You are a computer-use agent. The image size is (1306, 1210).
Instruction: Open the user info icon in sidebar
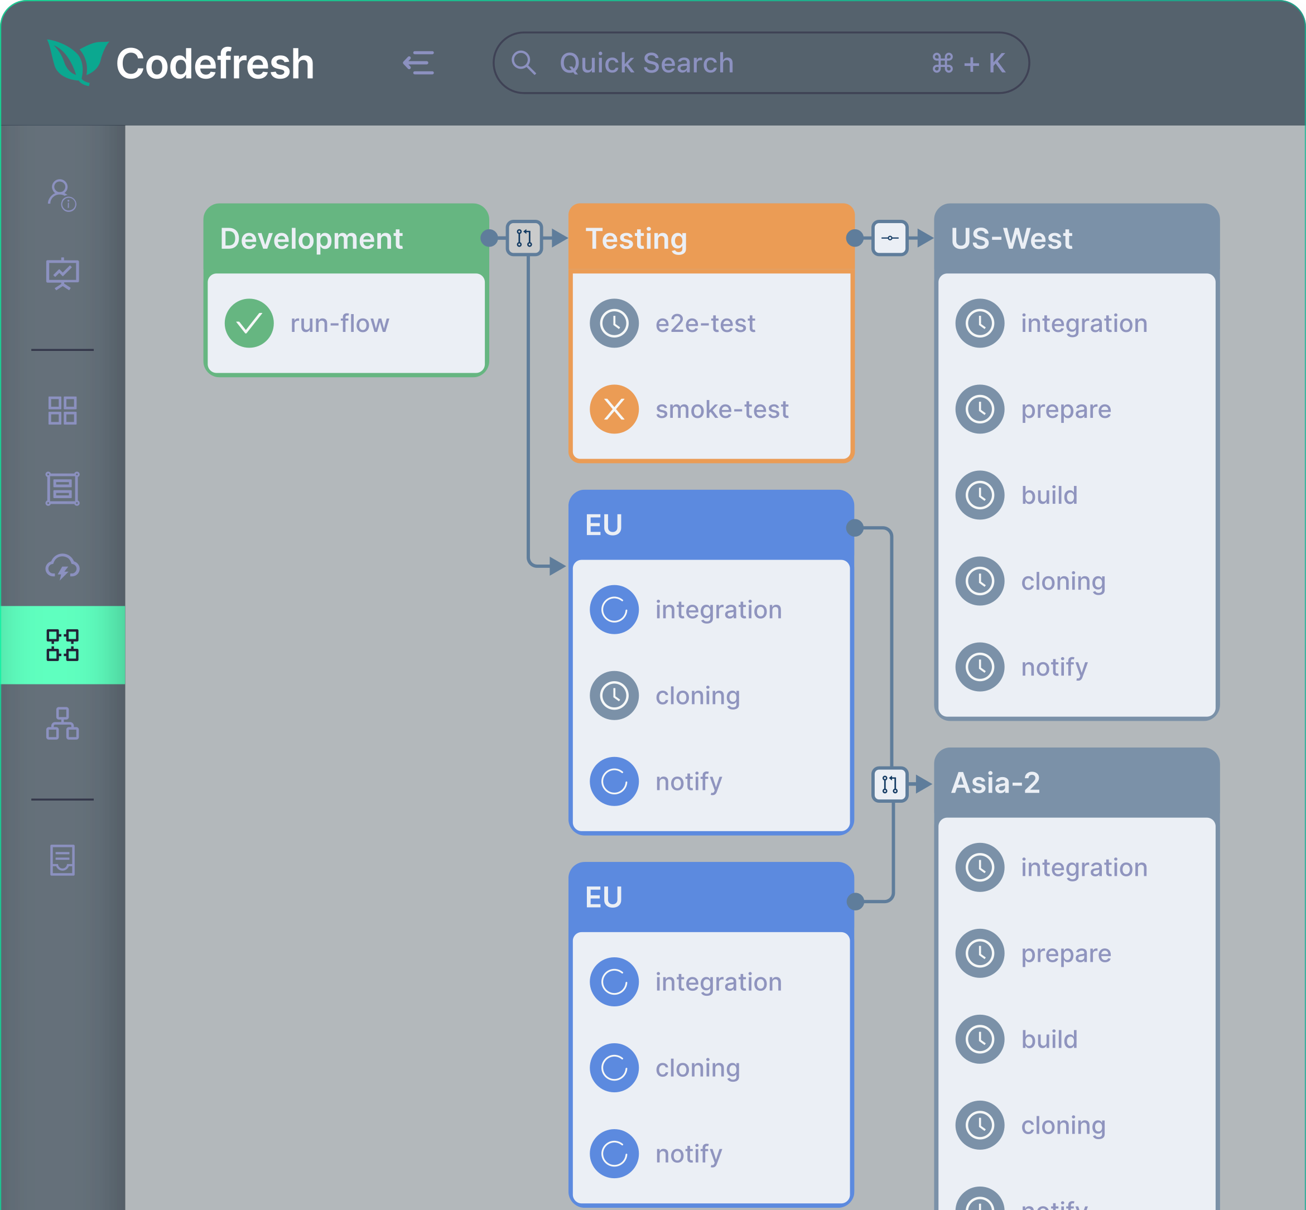point(62,195)
